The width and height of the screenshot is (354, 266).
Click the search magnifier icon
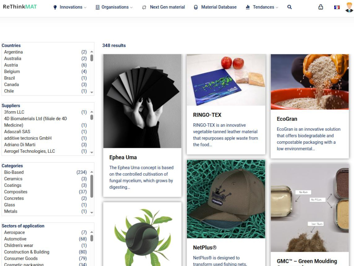(x=289, y=7)
